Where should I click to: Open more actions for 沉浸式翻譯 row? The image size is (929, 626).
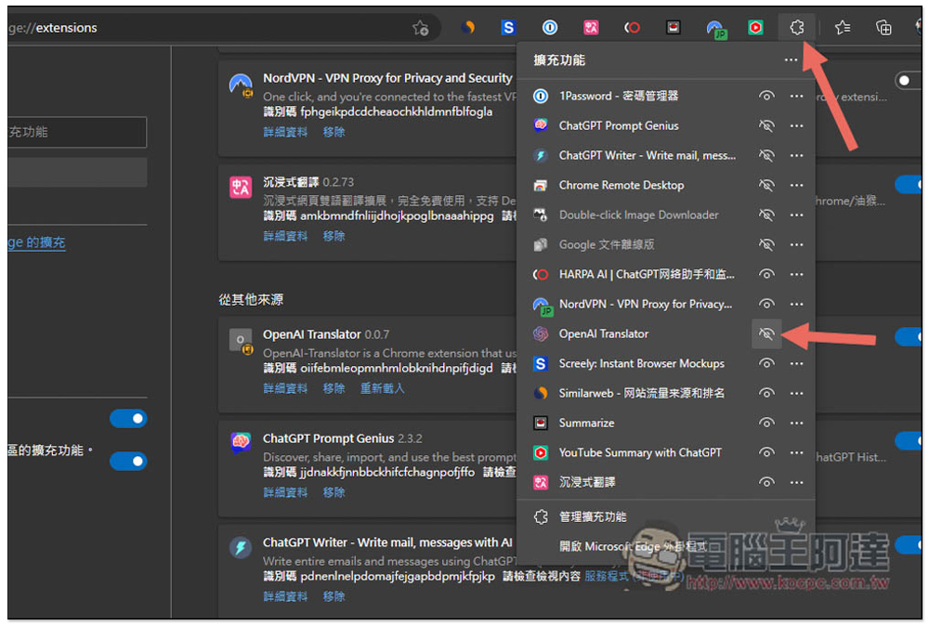pyautogui.click(x=797, y=482)
